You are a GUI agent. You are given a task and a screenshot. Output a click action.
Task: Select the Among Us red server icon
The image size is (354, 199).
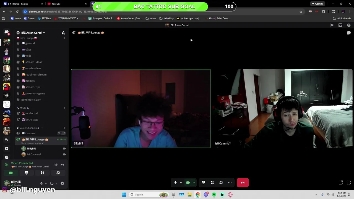7,87
